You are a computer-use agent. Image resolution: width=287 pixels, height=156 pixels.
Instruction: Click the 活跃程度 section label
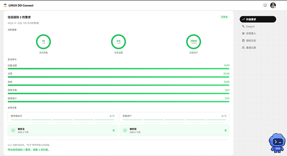click(12, 30)
